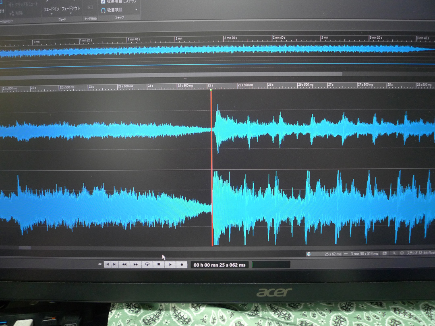Click the nudge function icon
This screenshot has height=326, width=435.
90,7
